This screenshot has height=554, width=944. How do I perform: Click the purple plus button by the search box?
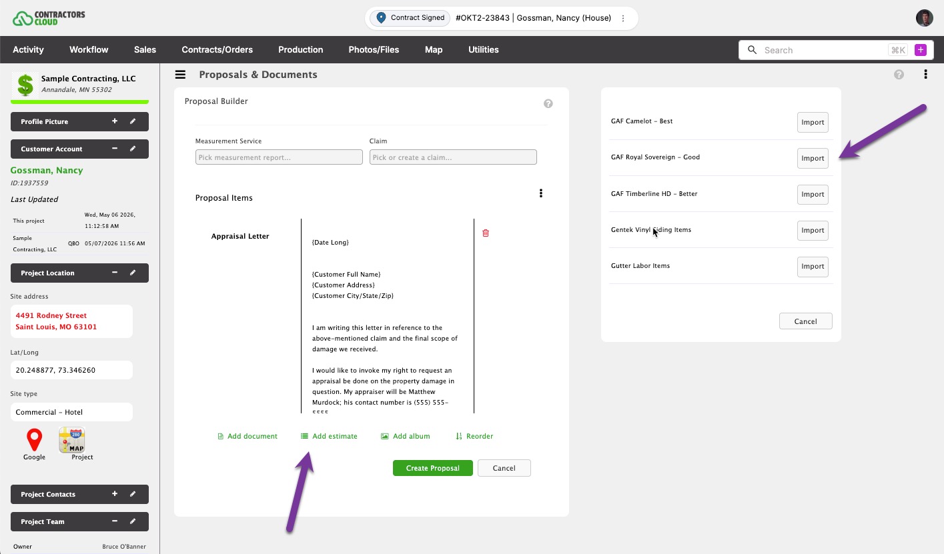click(921, 50)
